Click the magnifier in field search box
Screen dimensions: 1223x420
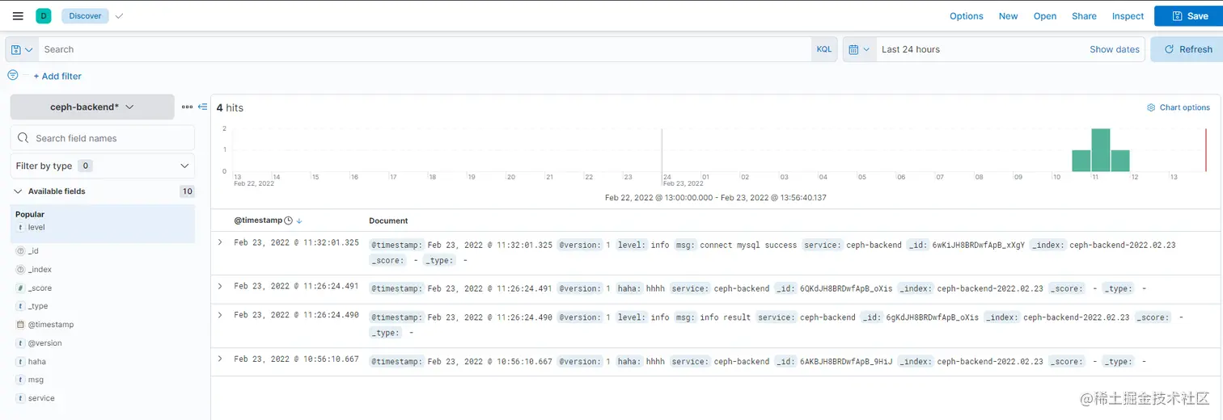pyautogui.click(x=23, y=138)
